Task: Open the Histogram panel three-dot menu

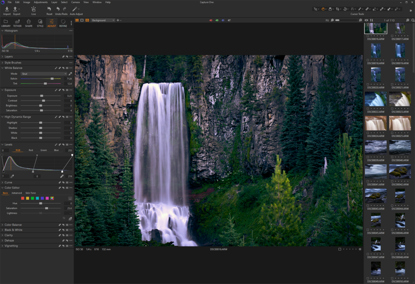Action: 71,31
